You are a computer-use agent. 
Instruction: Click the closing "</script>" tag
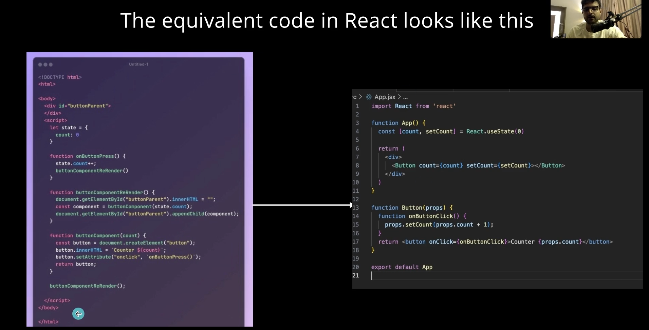(57, 300)
